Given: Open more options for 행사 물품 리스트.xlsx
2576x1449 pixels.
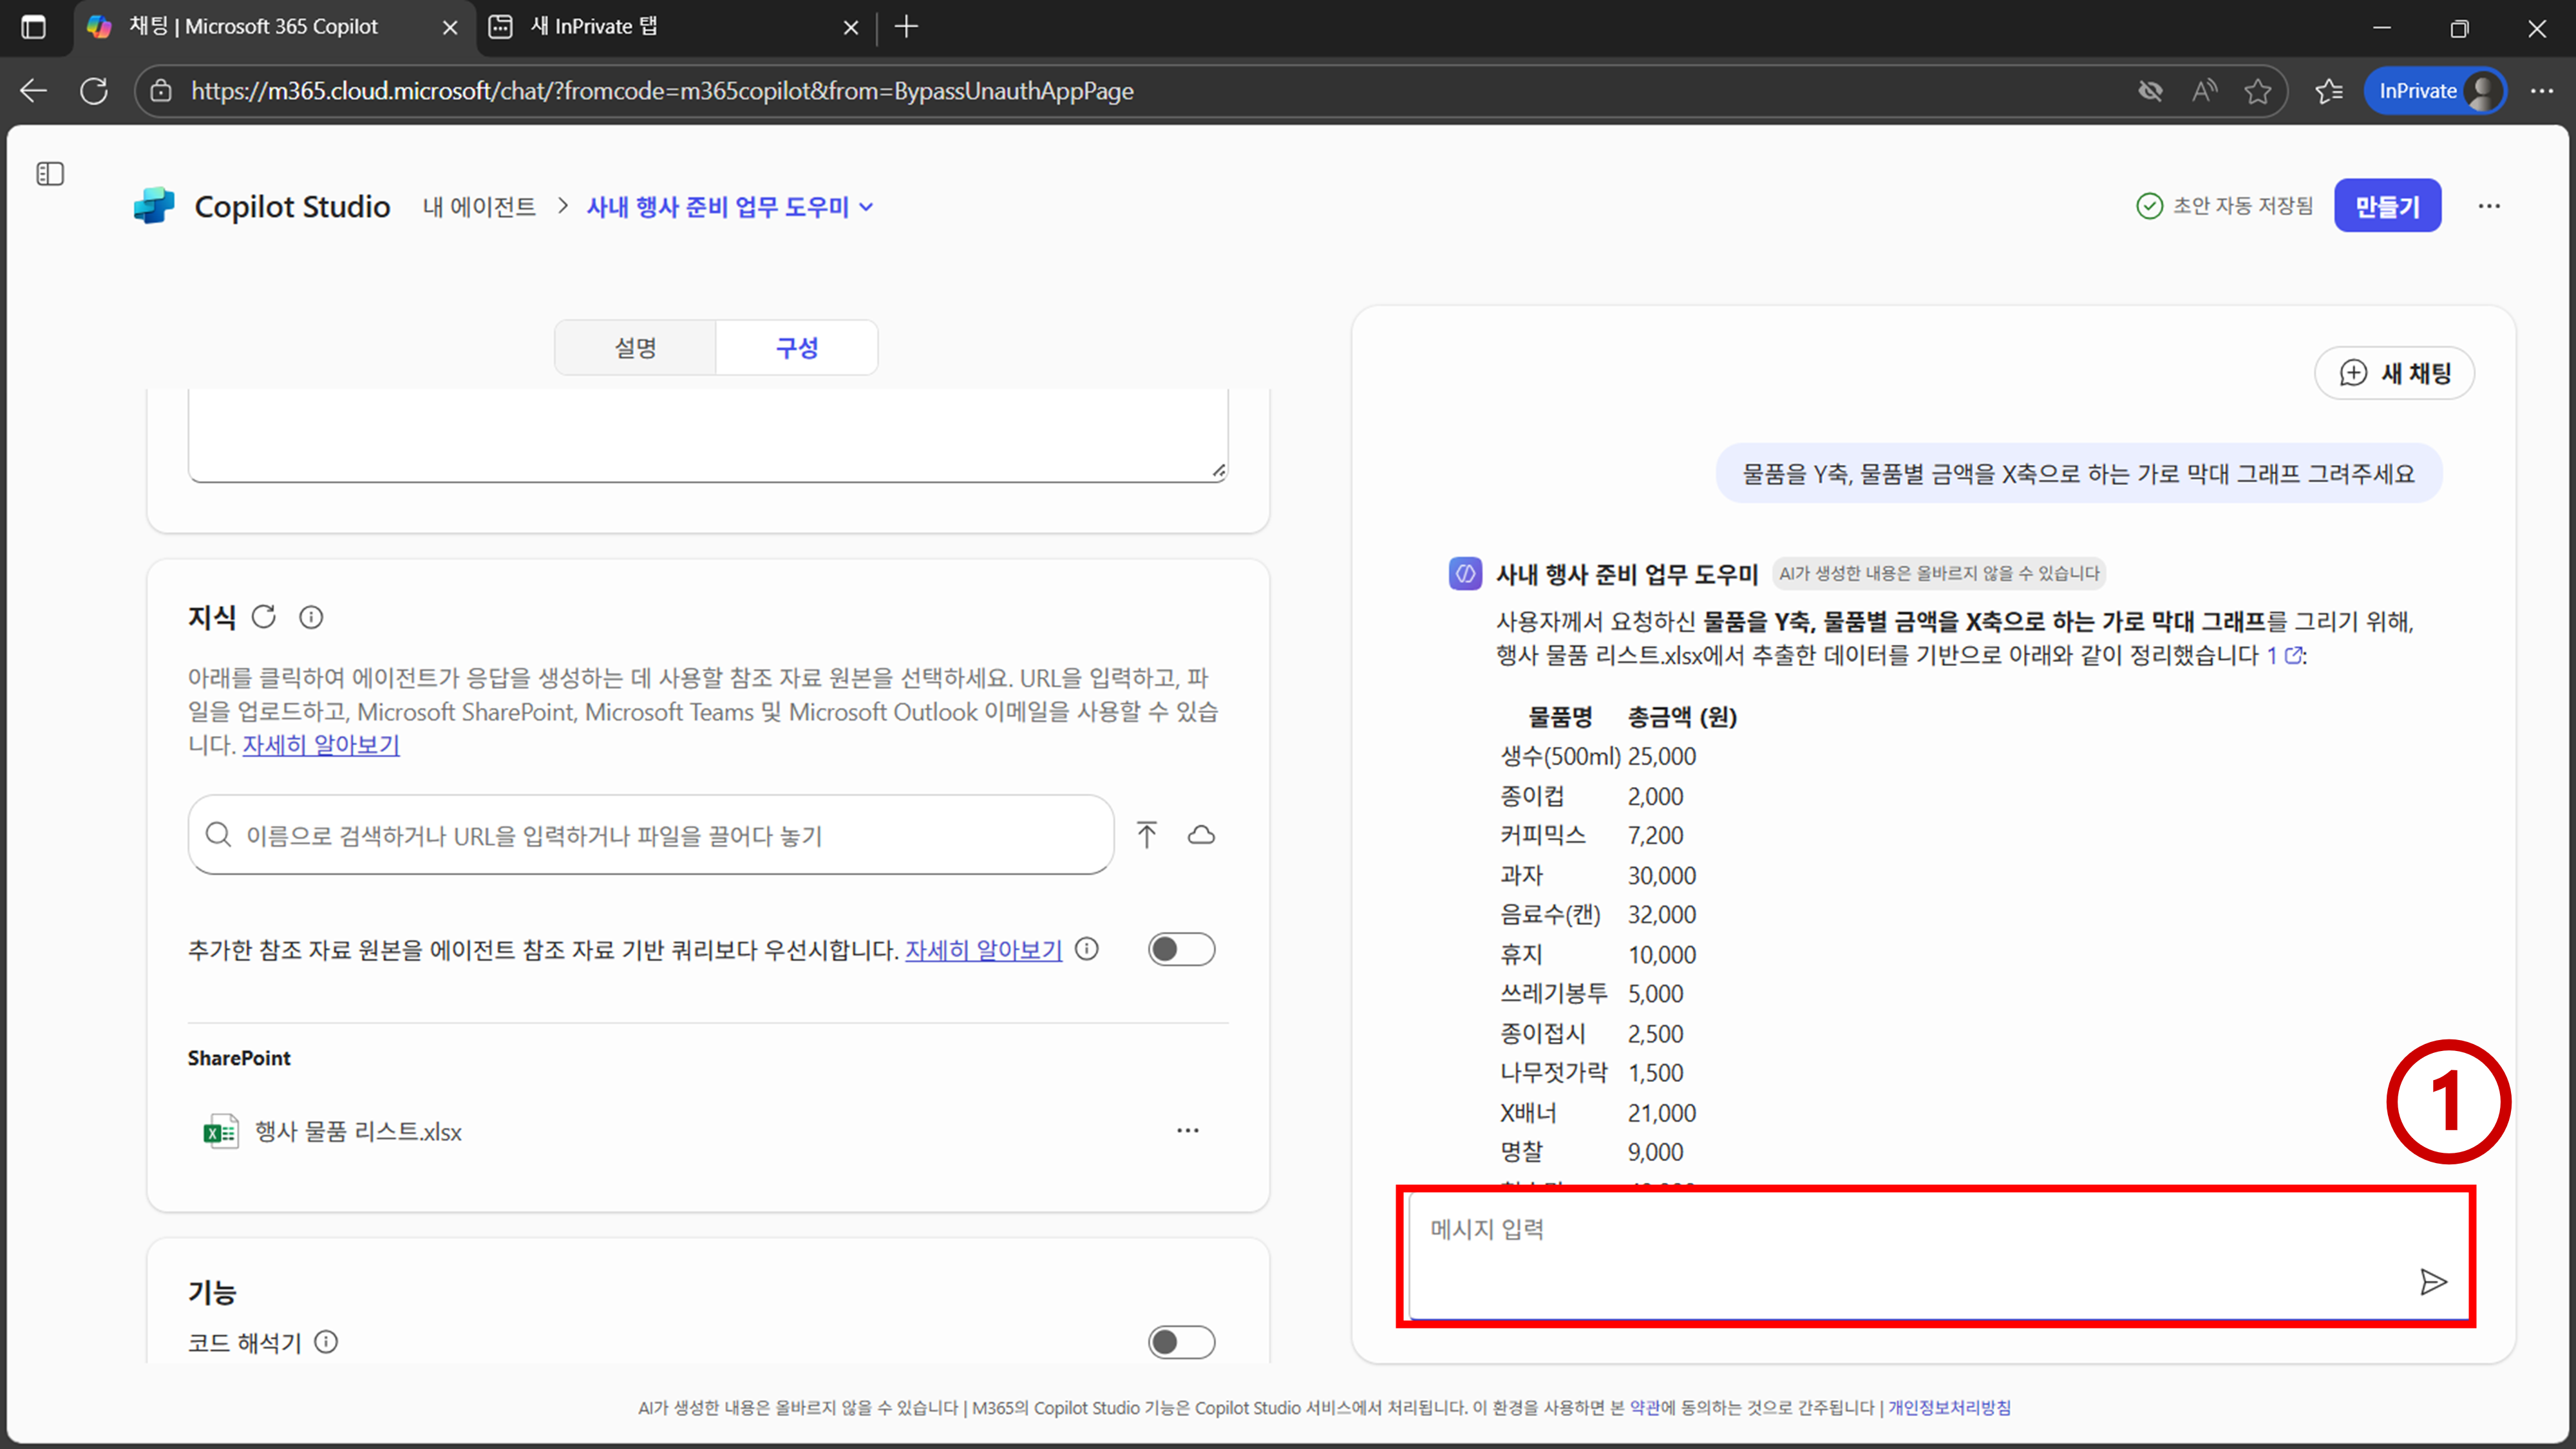Looking at the screenshot, I should (1187, 1130).
